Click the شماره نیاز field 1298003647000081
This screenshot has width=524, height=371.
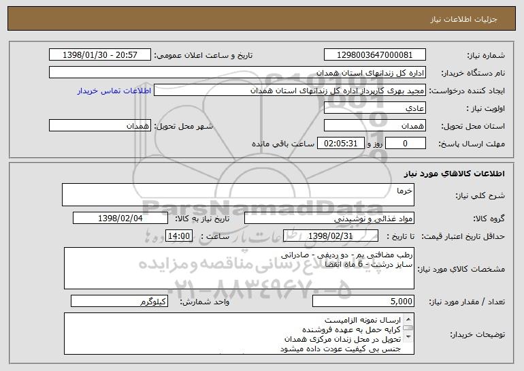tap(374, 55)
